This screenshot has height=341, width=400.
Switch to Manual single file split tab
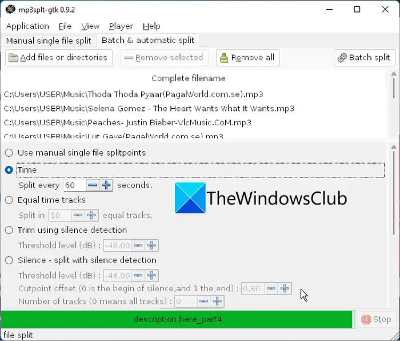tap(49, 41)
